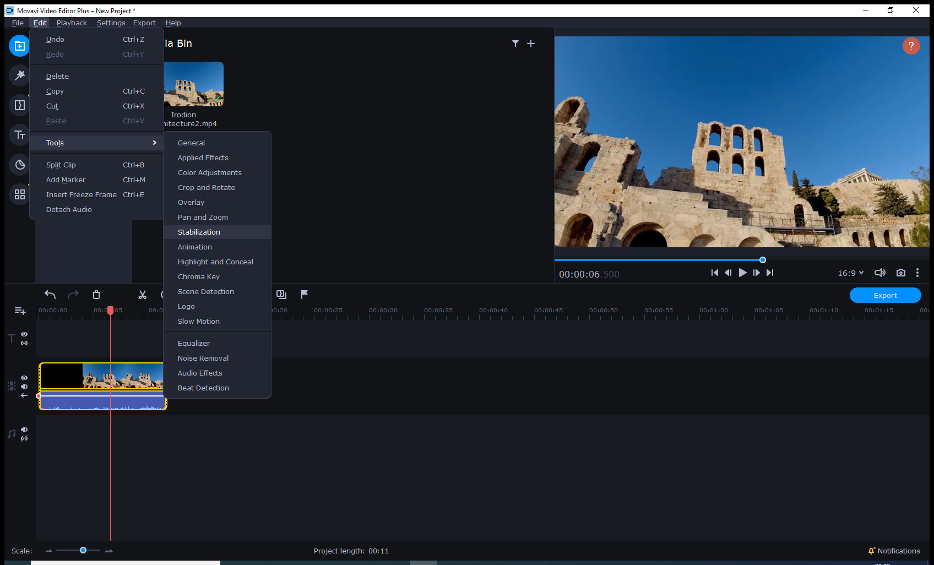Open Notifications in the status bar
934x565 pixels.
coord(894,551)
